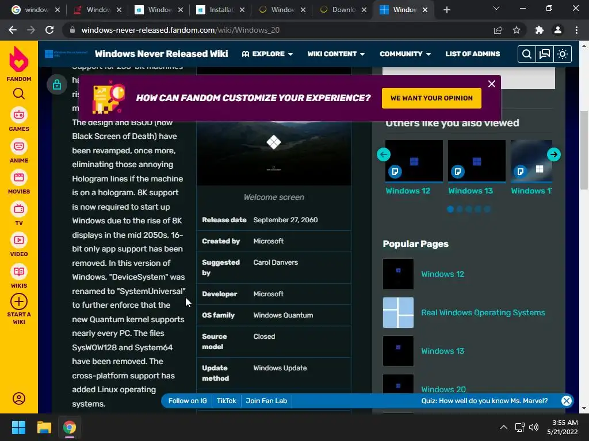Toggle light/dark theme sun icon

563,55
